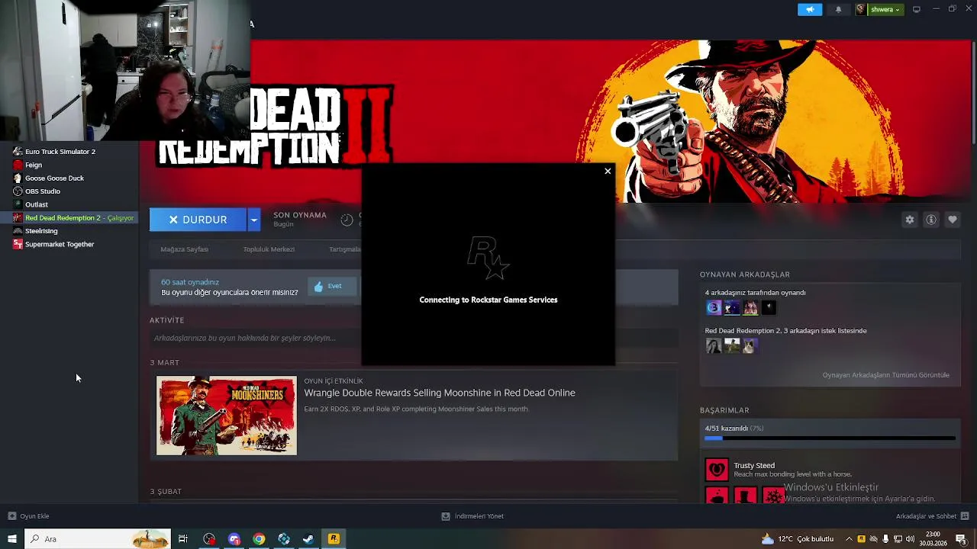Open Discord icon on taskbar
977x549 pixels.
click(x=234, y=539)
